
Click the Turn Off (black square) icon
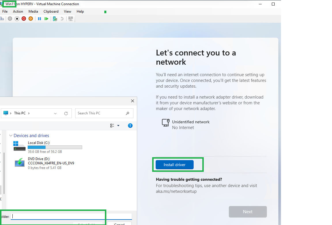click(x=17, y=19)
